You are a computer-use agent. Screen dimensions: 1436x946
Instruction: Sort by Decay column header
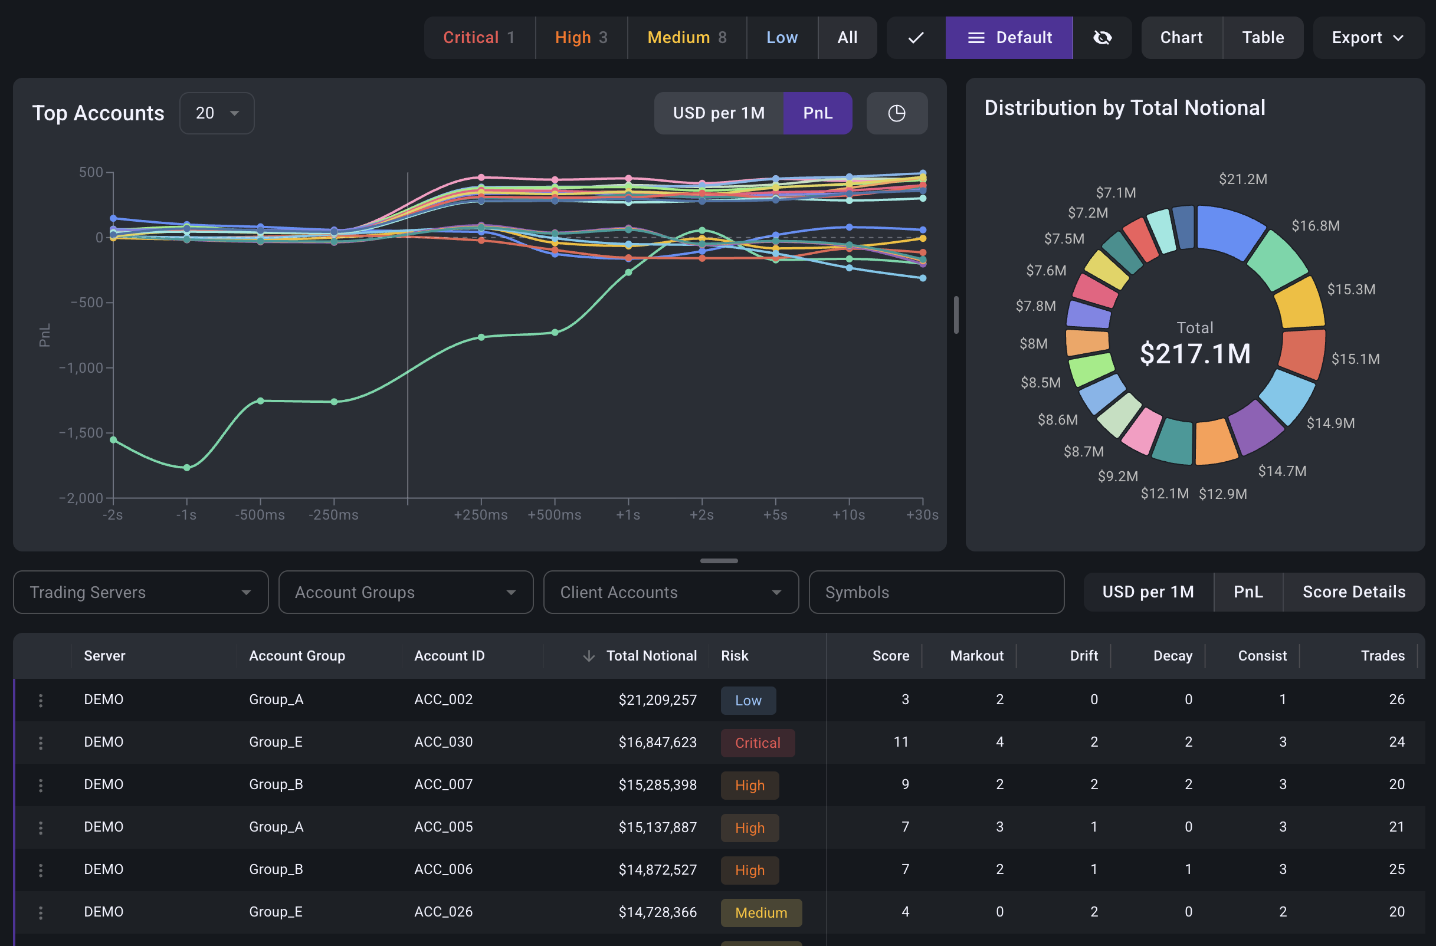point(1172,656)
